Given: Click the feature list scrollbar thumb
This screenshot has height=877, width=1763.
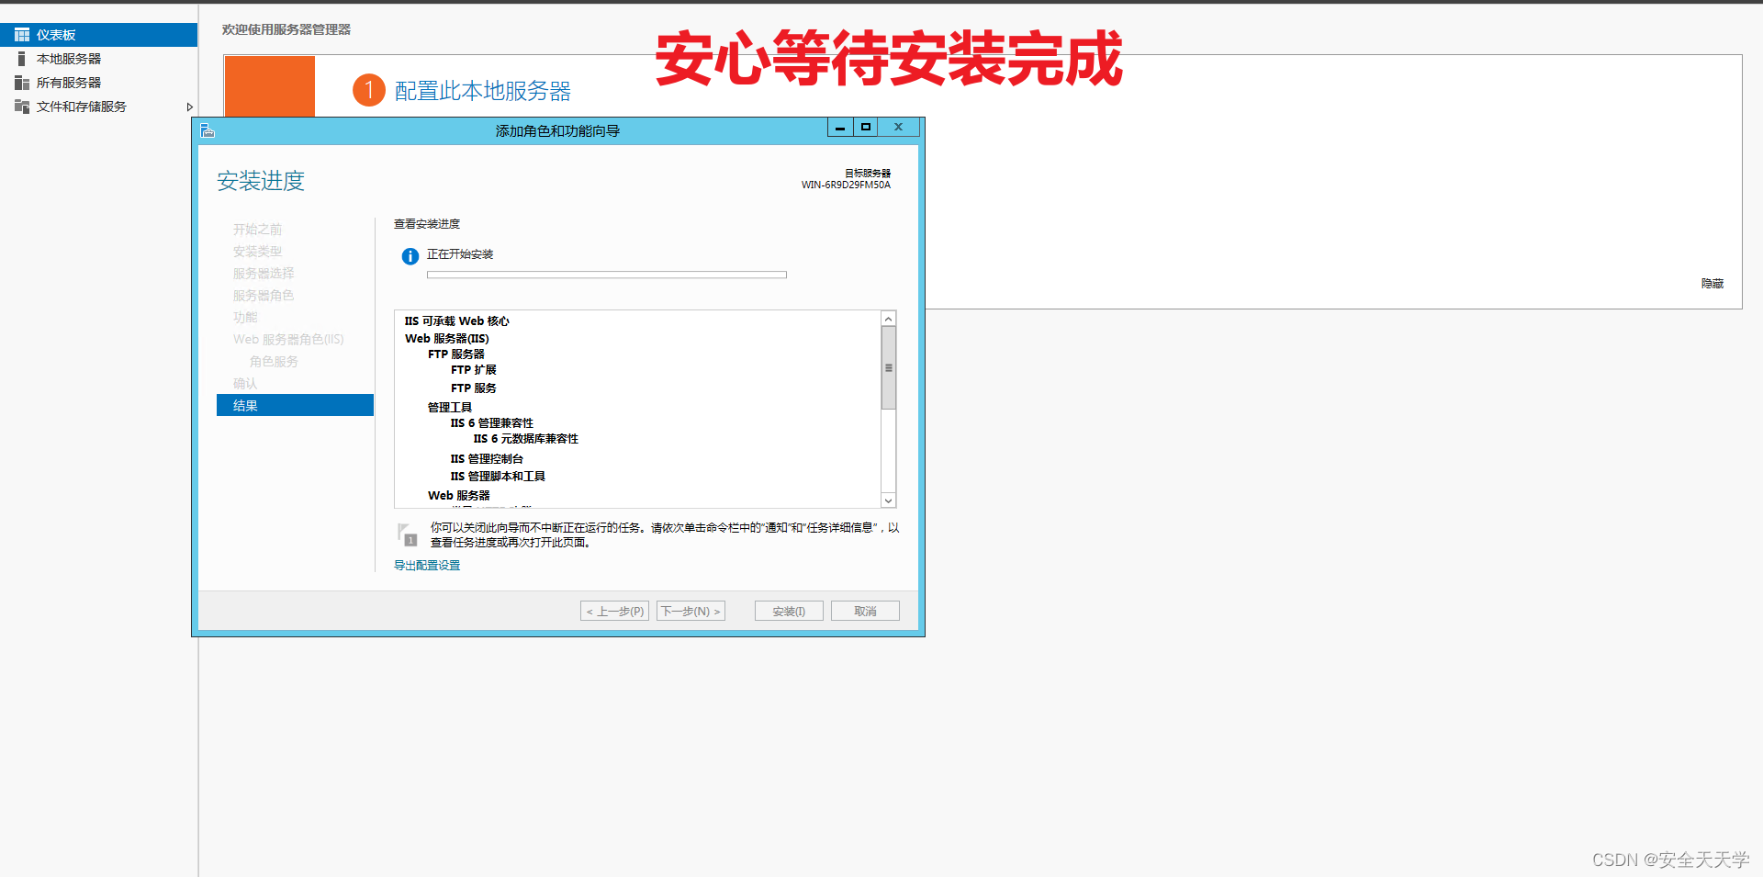Looking at the screenshot, I should point(888,368).
